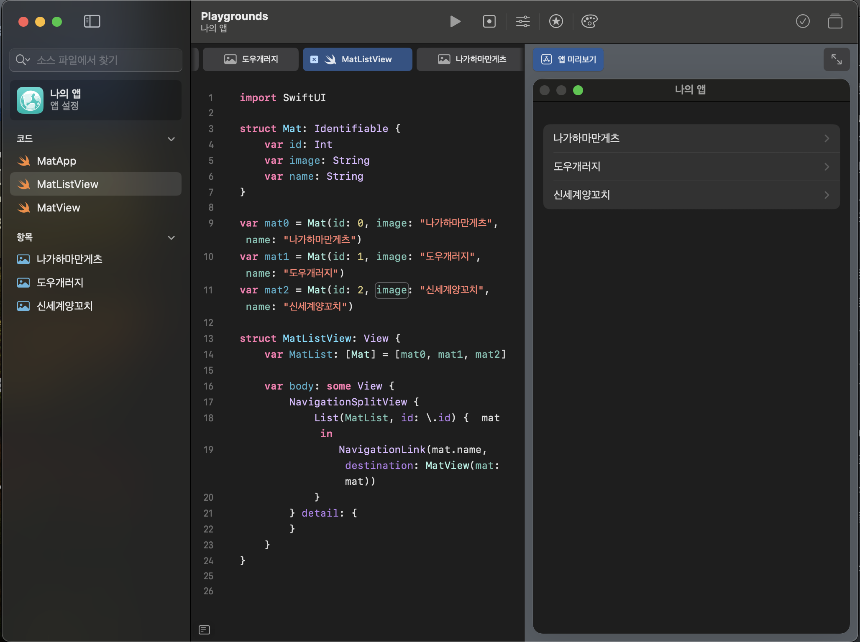
Task: Click the checkmark circle status icon
Action: [802, 21]
